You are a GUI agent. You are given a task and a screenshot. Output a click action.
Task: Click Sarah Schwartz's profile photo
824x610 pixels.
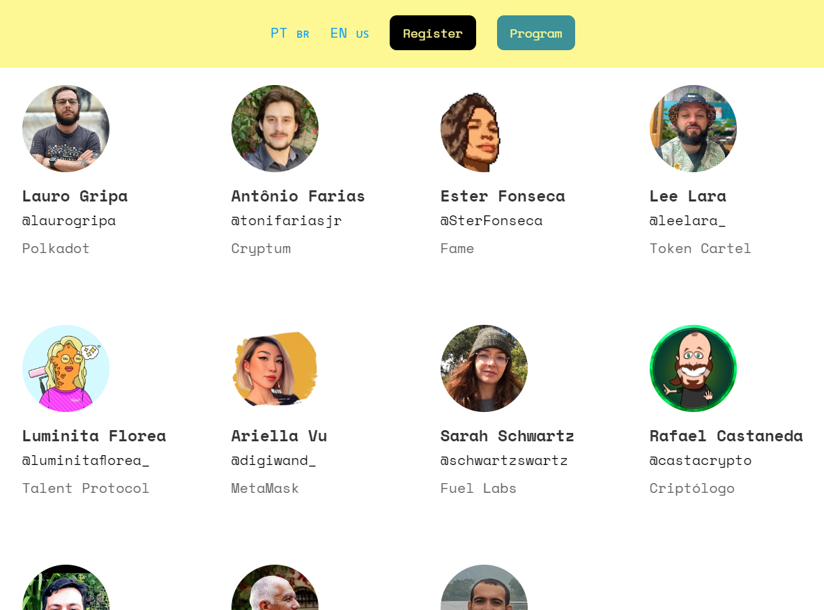(484, 368)
